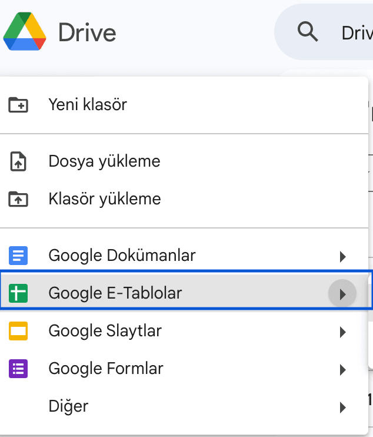
Task: Click the blue Google Docs icon
Action: (18, 255)
